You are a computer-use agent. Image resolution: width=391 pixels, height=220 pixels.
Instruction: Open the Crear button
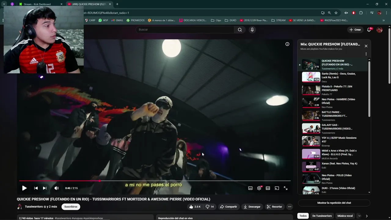355,30
